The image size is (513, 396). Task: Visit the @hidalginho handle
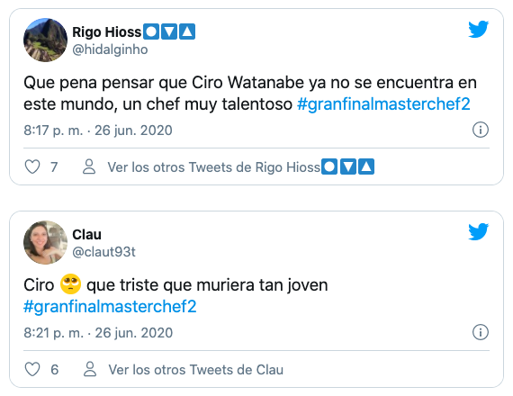110,49
